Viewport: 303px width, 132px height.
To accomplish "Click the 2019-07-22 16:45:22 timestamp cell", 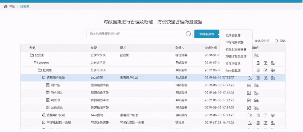I will 220,123.
